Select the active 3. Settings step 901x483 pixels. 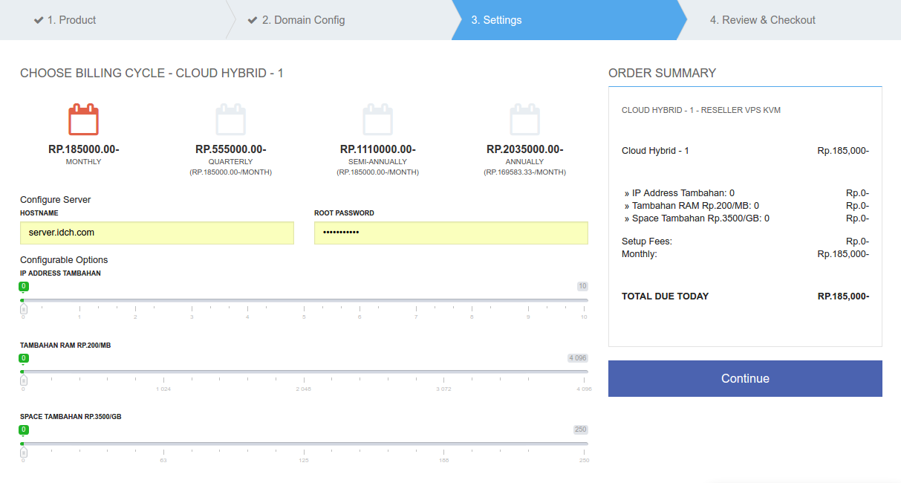[496, 19]
